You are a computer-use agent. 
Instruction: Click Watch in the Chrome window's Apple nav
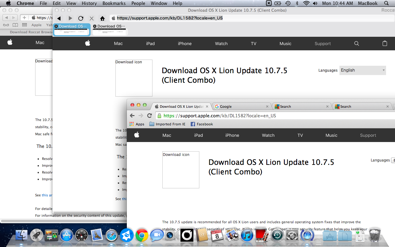tap(268, 135)
